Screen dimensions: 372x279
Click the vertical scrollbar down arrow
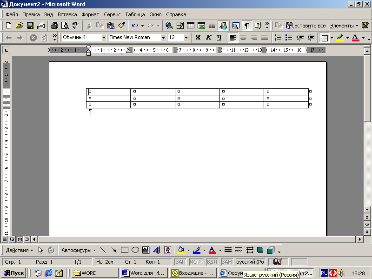click(367, 210)
